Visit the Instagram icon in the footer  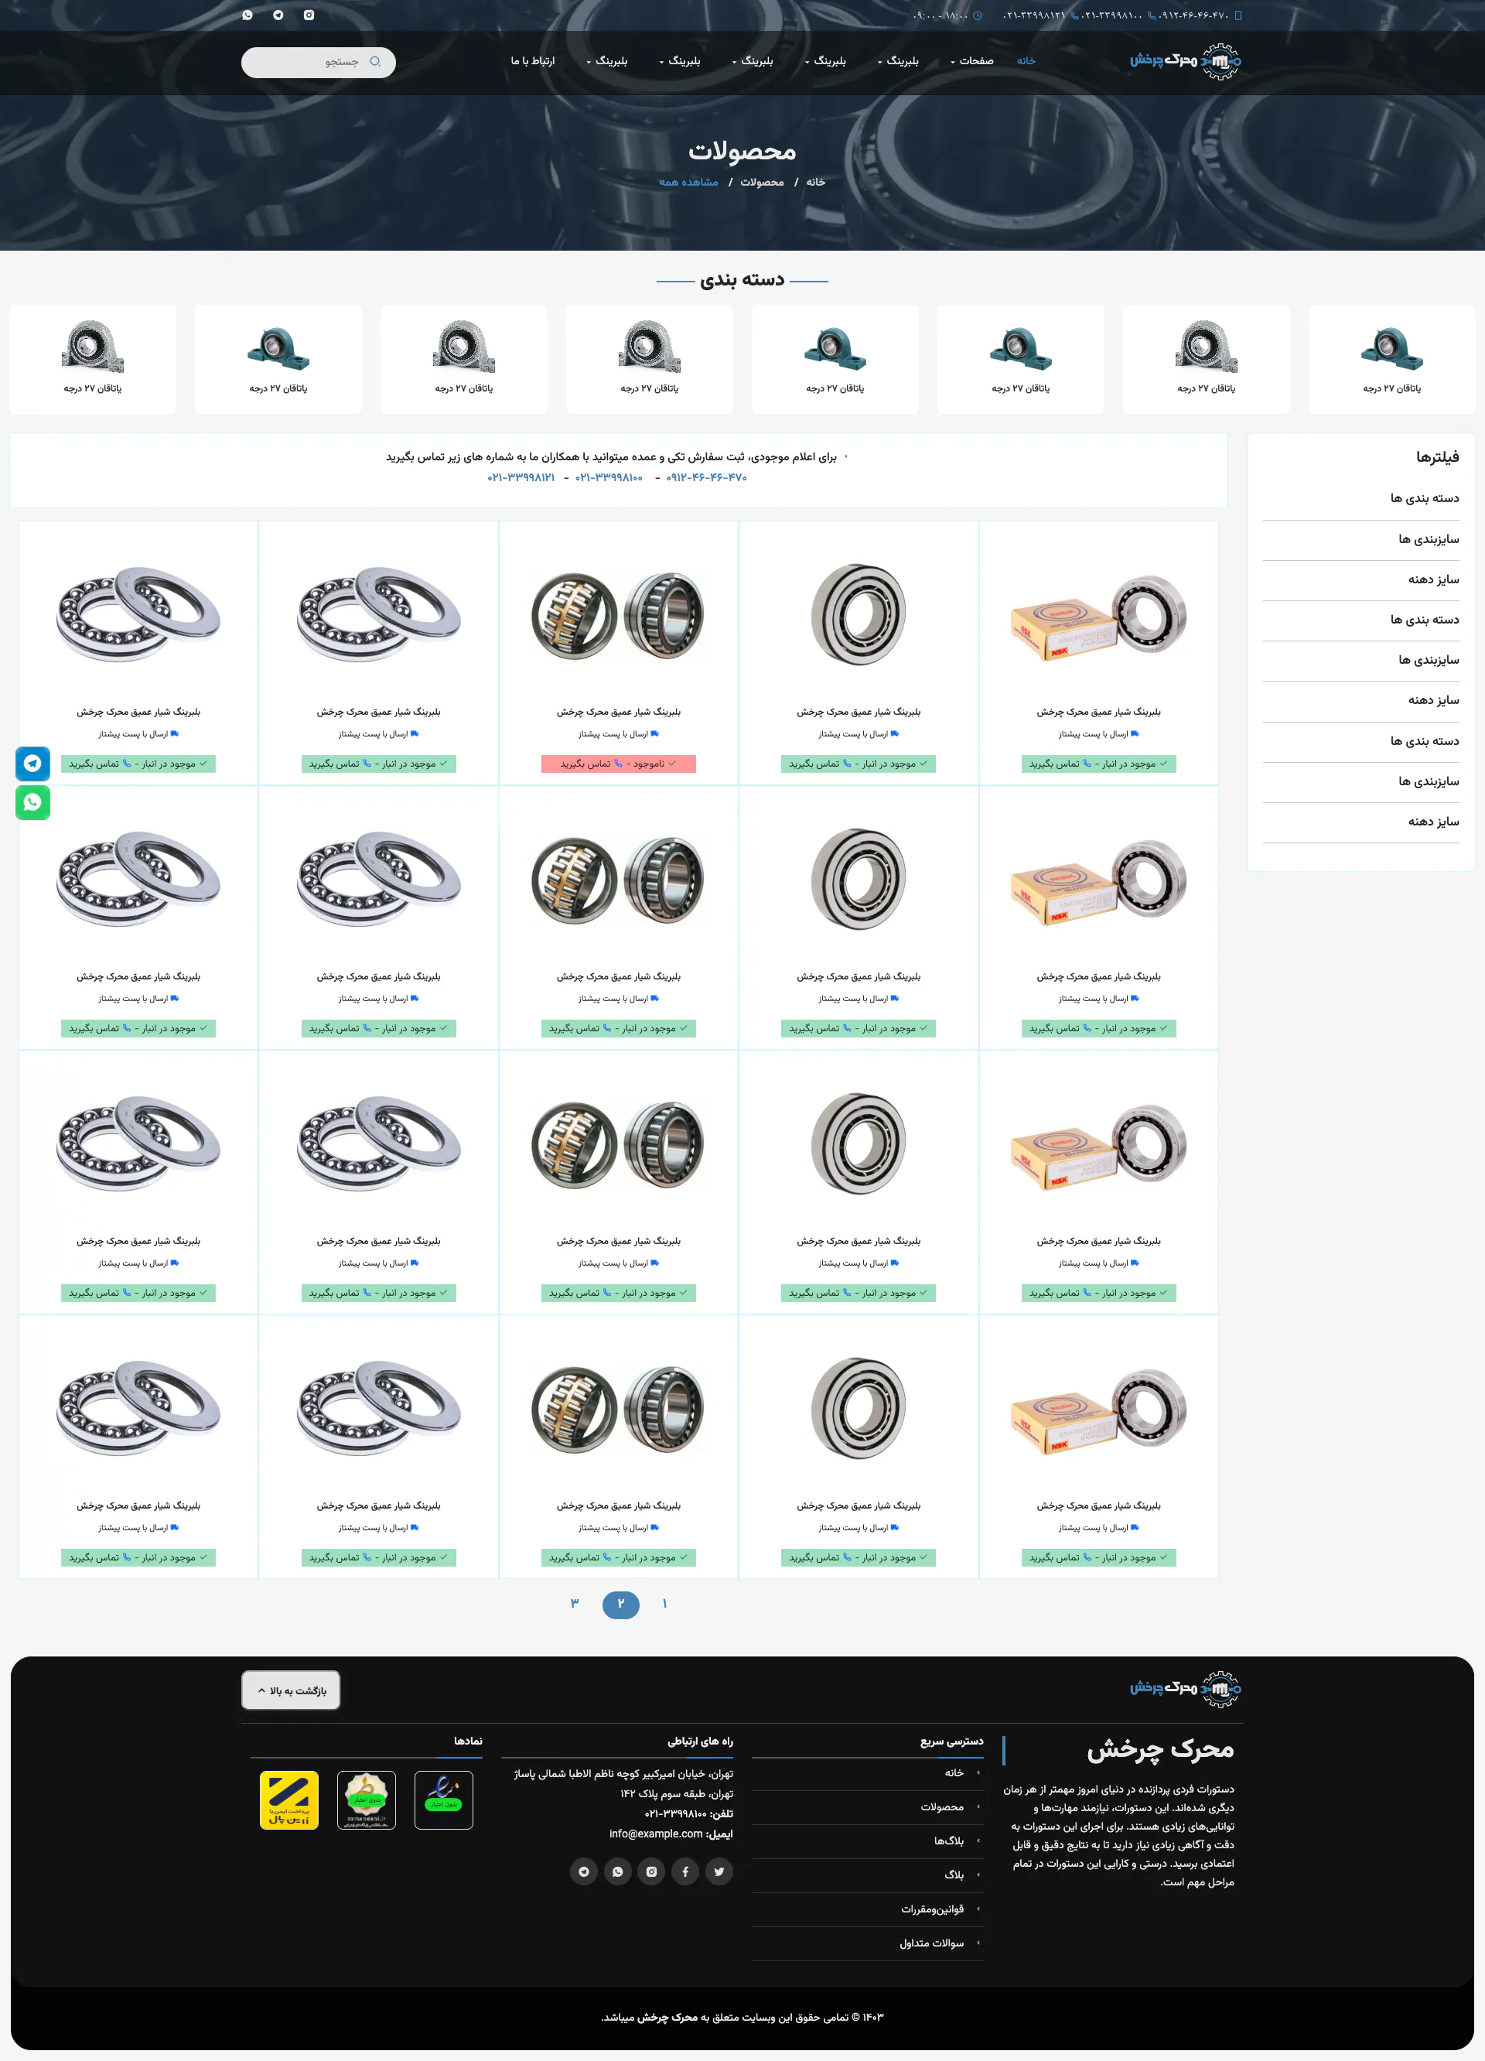click(x=651, y=1871)
